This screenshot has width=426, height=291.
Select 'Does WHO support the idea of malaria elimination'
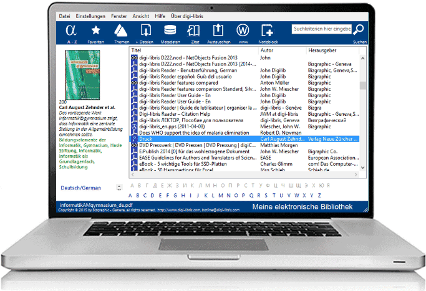pos(194,133)
